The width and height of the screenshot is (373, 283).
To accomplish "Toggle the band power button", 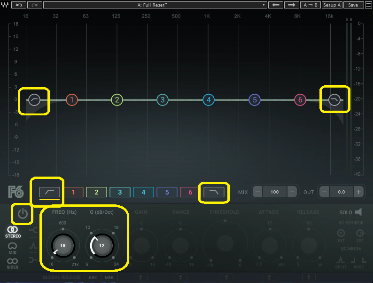I will (x=23, y=214).
